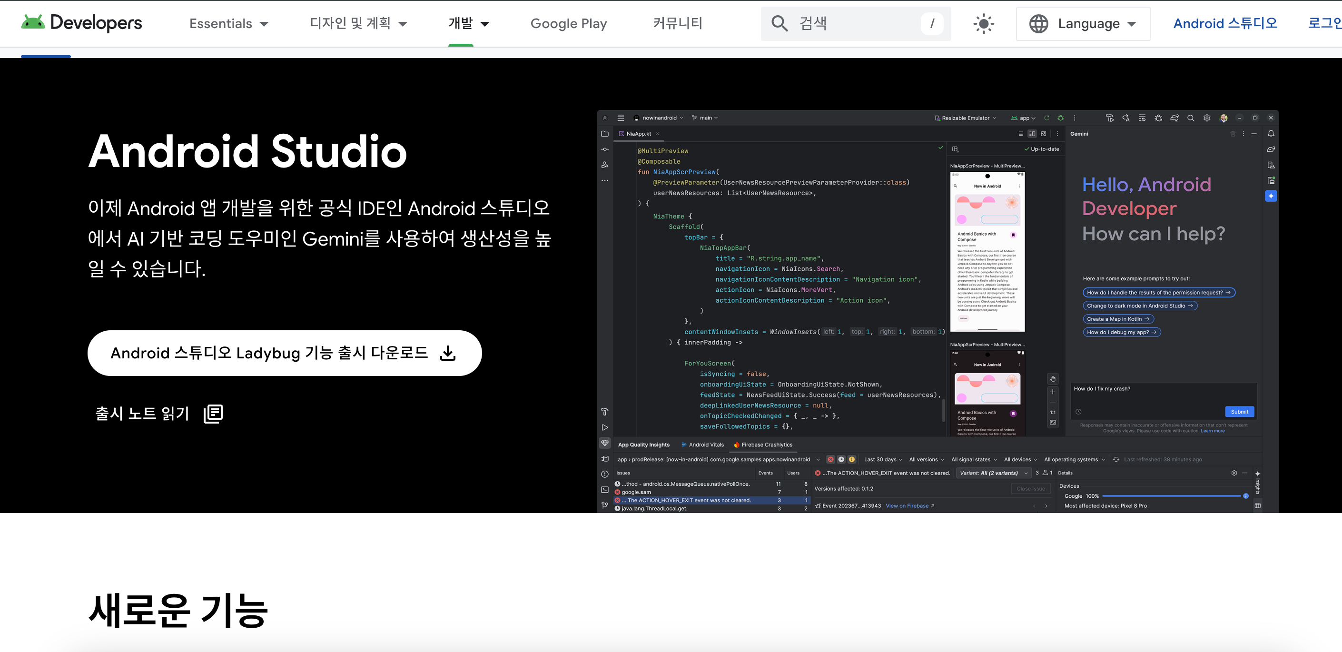Click the prompt history clock icon

pyautogui.click(x=1078, y=412)
